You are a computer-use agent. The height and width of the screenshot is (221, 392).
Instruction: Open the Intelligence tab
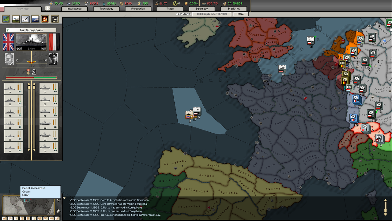click(x=74, y=9)
